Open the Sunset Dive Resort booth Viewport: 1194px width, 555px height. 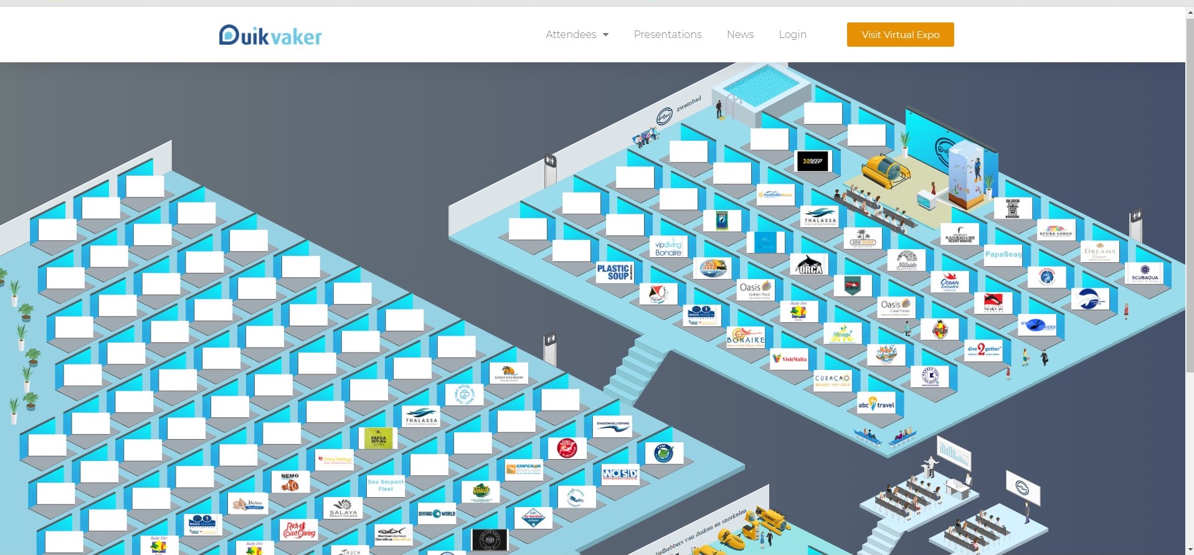click(x=509, y=373)
